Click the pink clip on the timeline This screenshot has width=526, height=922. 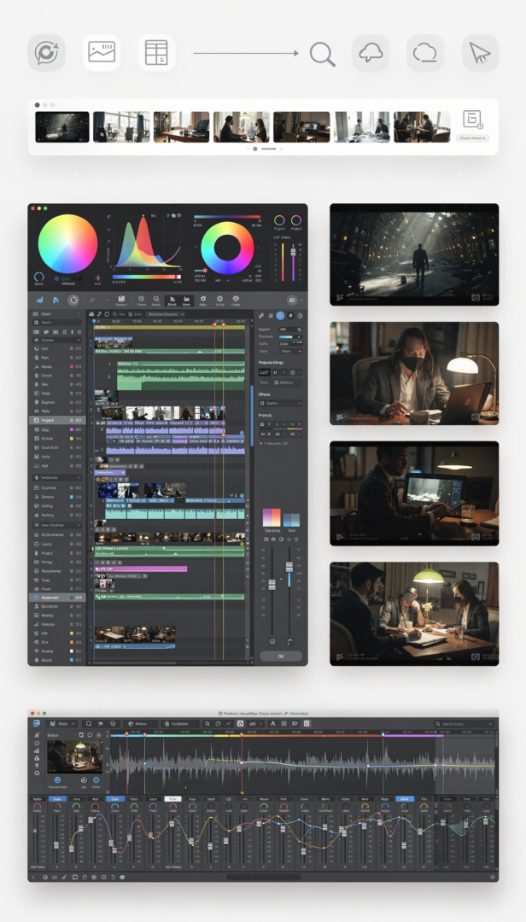coord(145,569)
